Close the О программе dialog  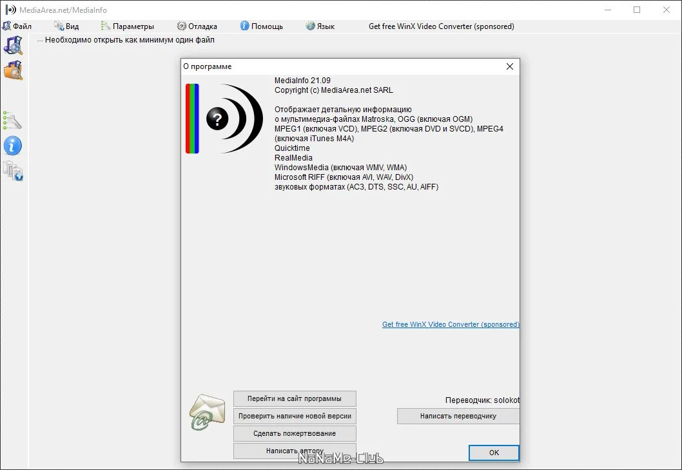pyautogui.click(x=510, y=66)
